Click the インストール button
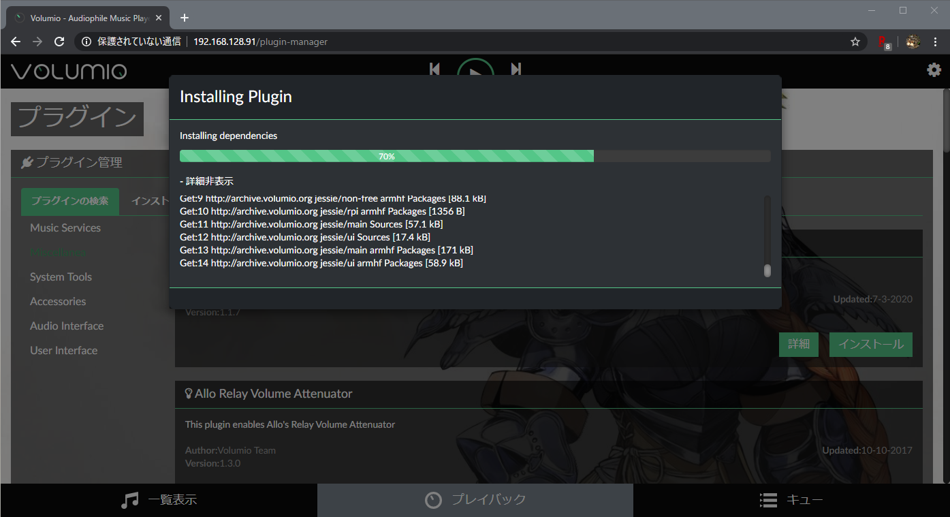 (x=870, y=345)
